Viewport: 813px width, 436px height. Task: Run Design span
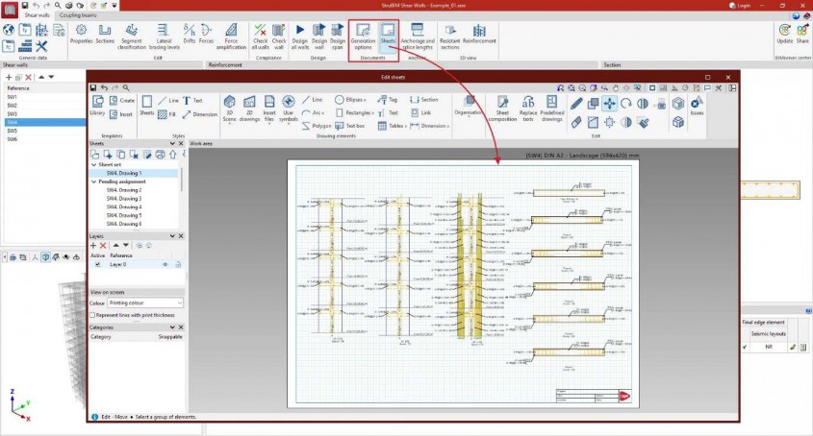click(x=338, y=36)
